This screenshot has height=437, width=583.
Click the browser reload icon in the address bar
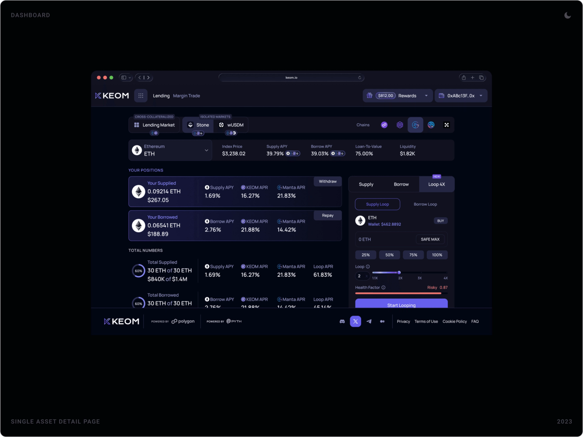click(359, 77)
